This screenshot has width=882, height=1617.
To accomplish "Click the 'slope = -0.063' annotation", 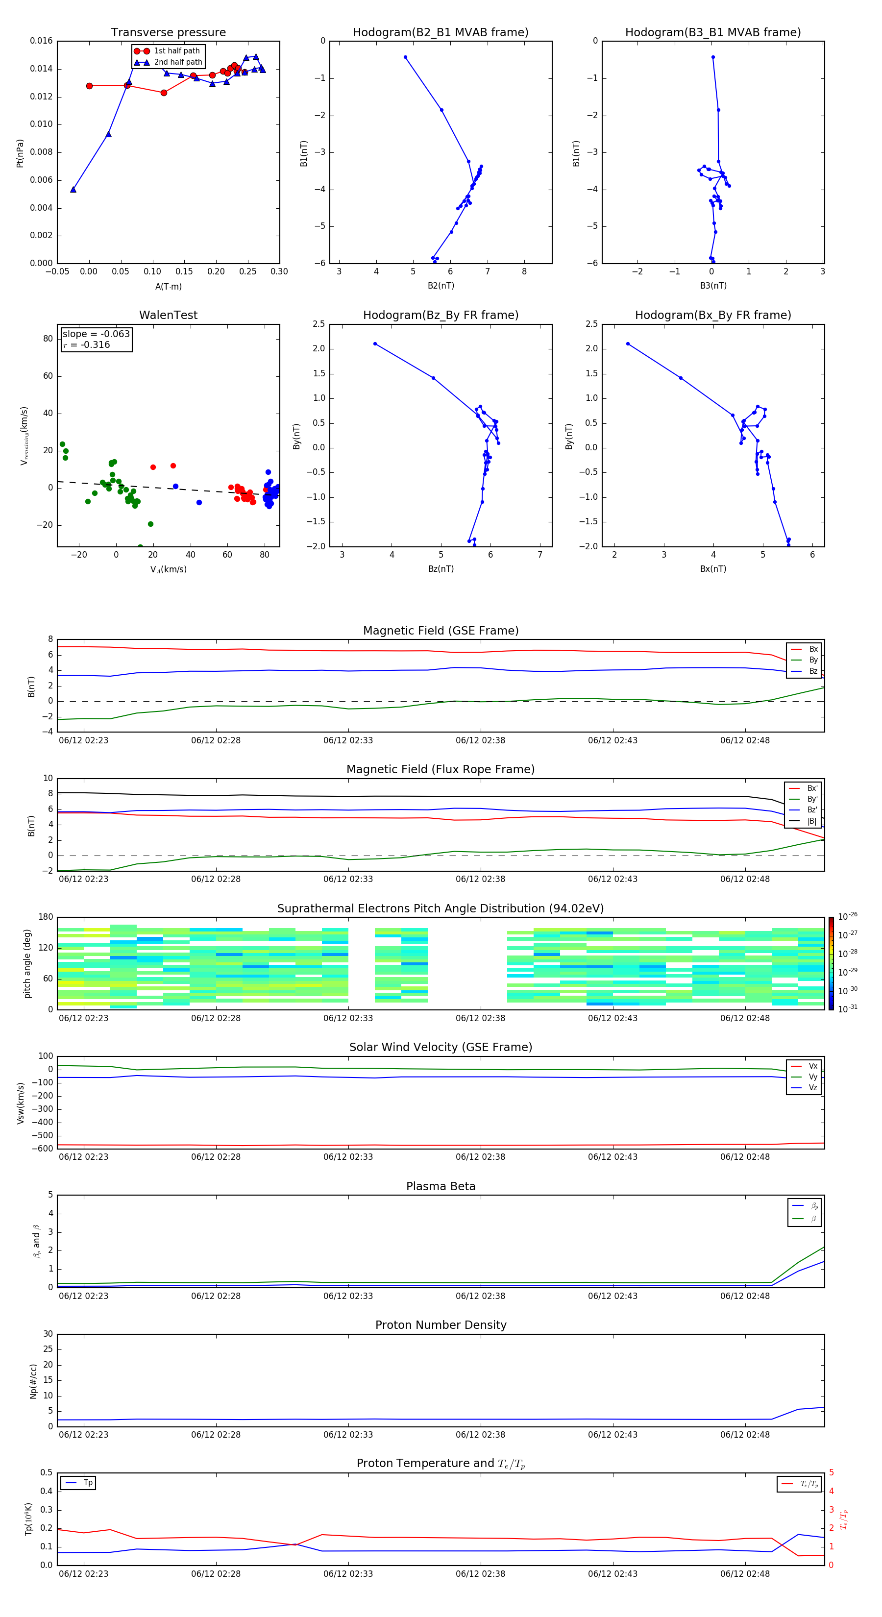I will coord(96,334).
